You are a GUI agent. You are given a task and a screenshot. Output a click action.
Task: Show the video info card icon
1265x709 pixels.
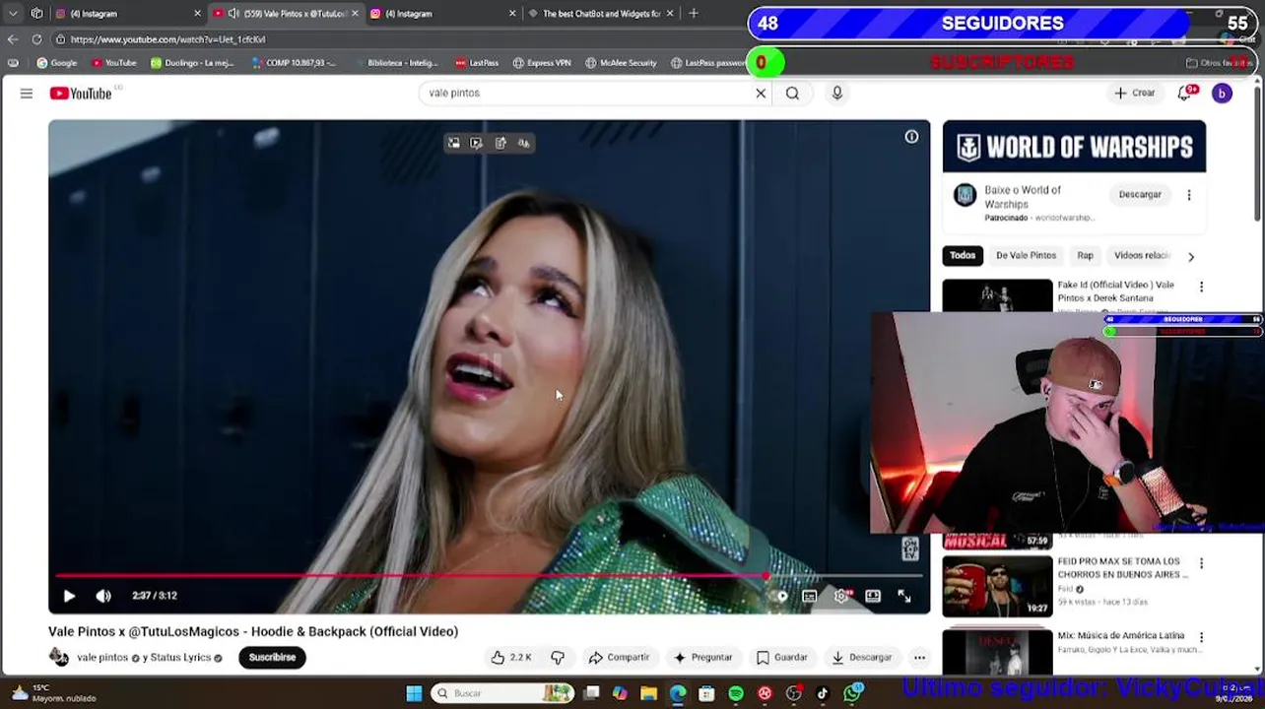tap(911, 137)
